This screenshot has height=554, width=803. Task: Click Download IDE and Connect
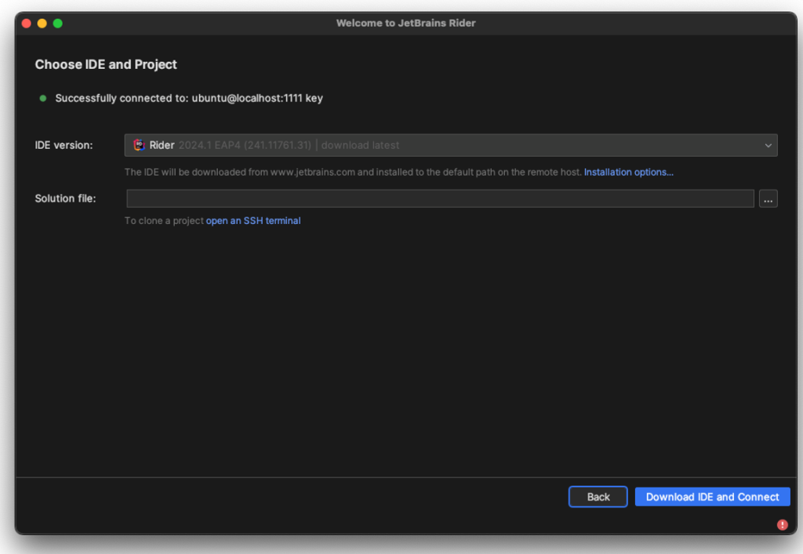click(712, 496)
